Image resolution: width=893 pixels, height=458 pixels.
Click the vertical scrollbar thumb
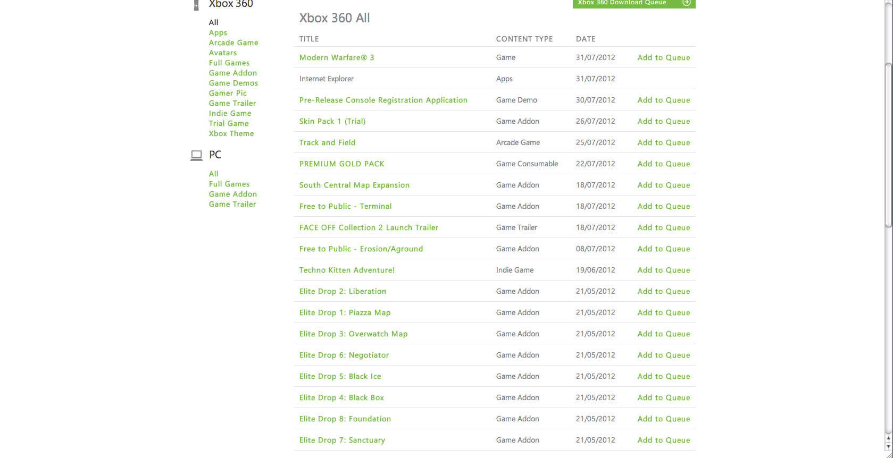(x=888, y=145)
